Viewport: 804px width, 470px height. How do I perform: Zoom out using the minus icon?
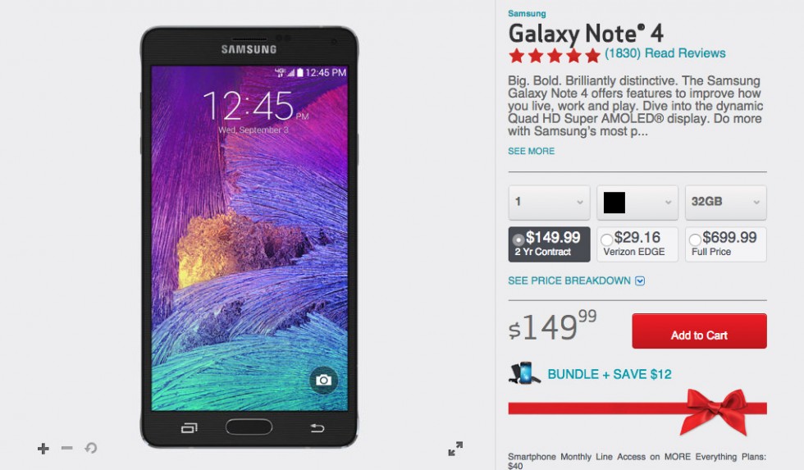(66, 448)
